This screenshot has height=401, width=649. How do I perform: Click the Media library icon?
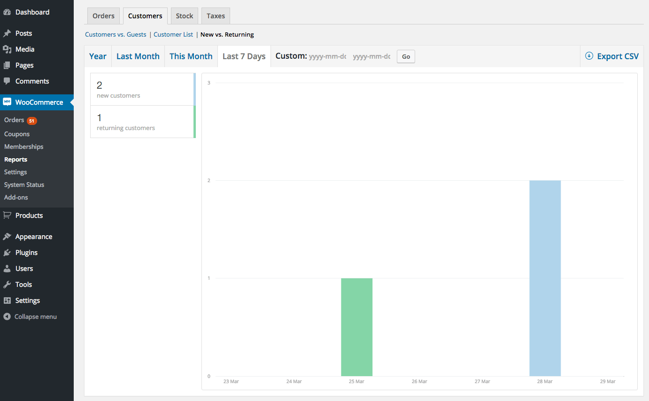point(7,49)
